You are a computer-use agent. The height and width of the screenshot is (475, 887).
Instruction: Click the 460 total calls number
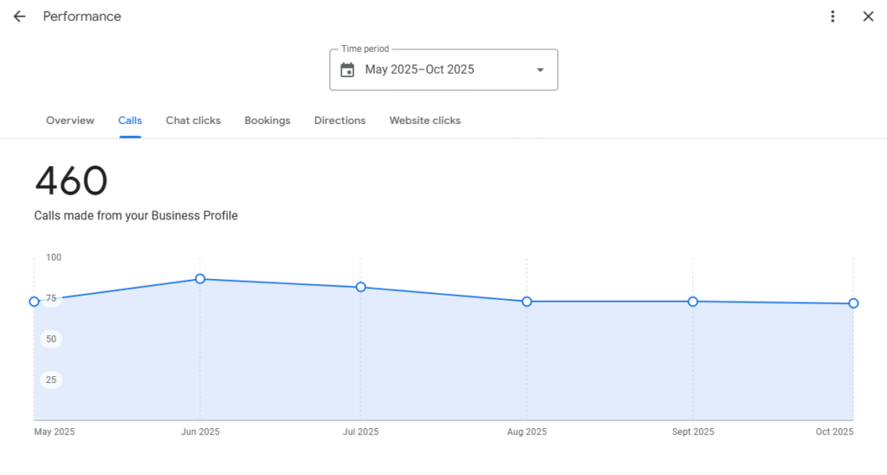(71, 182)
